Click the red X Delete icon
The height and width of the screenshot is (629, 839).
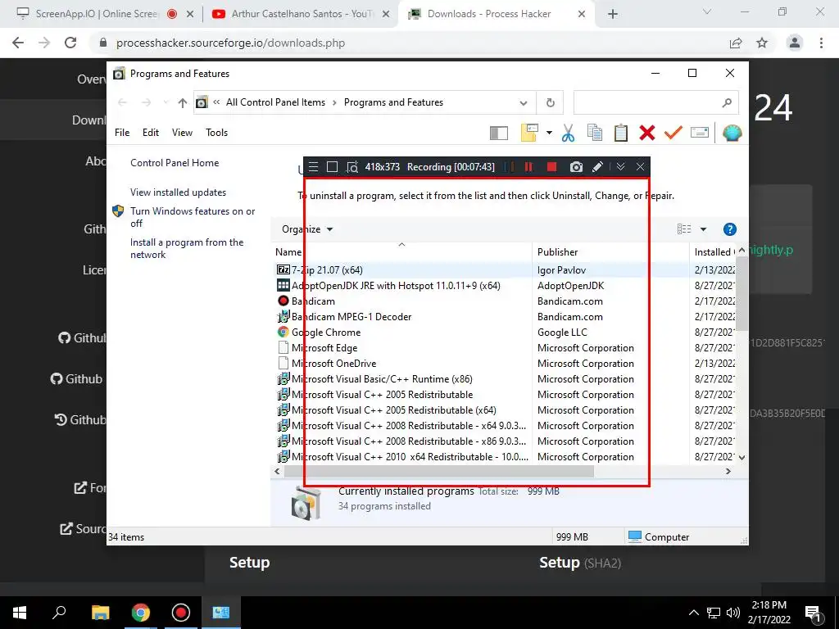click(x=647, y=133)
